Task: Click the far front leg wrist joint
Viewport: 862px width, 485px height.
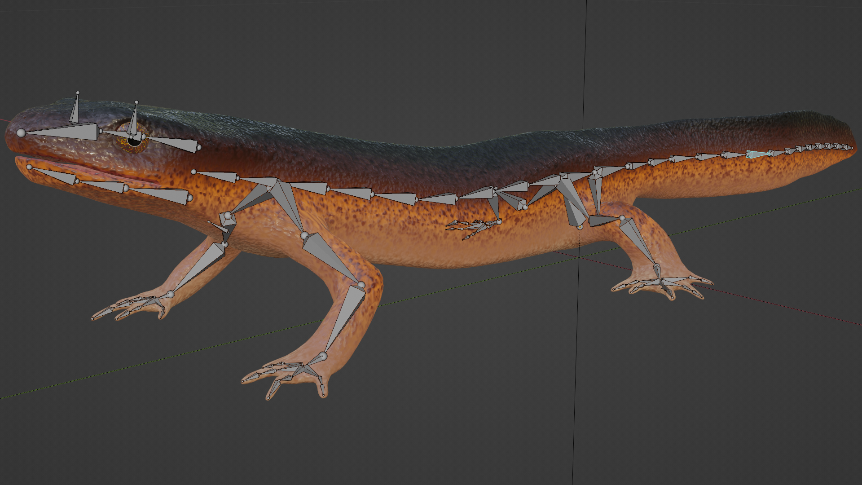Action: (x=170, y=295)
